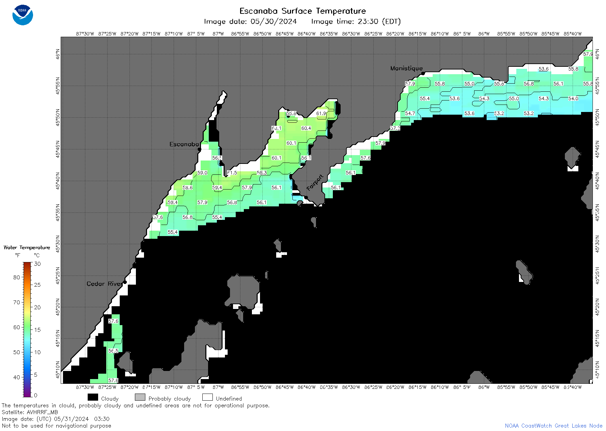Image resolution: width=606 pixels, height=431 pixels.
Task: Click the 70 °F tick on color bar
Action: [x=17, y=302]
